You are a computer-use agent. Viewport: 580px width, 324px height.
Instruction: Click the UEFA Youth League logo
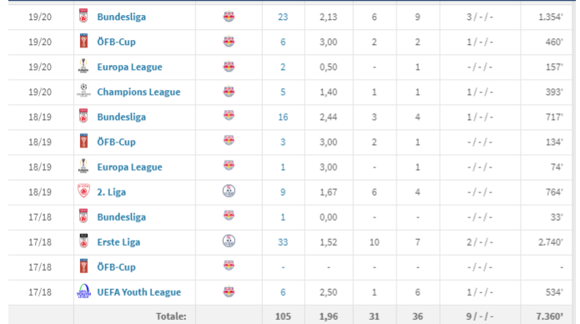(x=83, y=292)
